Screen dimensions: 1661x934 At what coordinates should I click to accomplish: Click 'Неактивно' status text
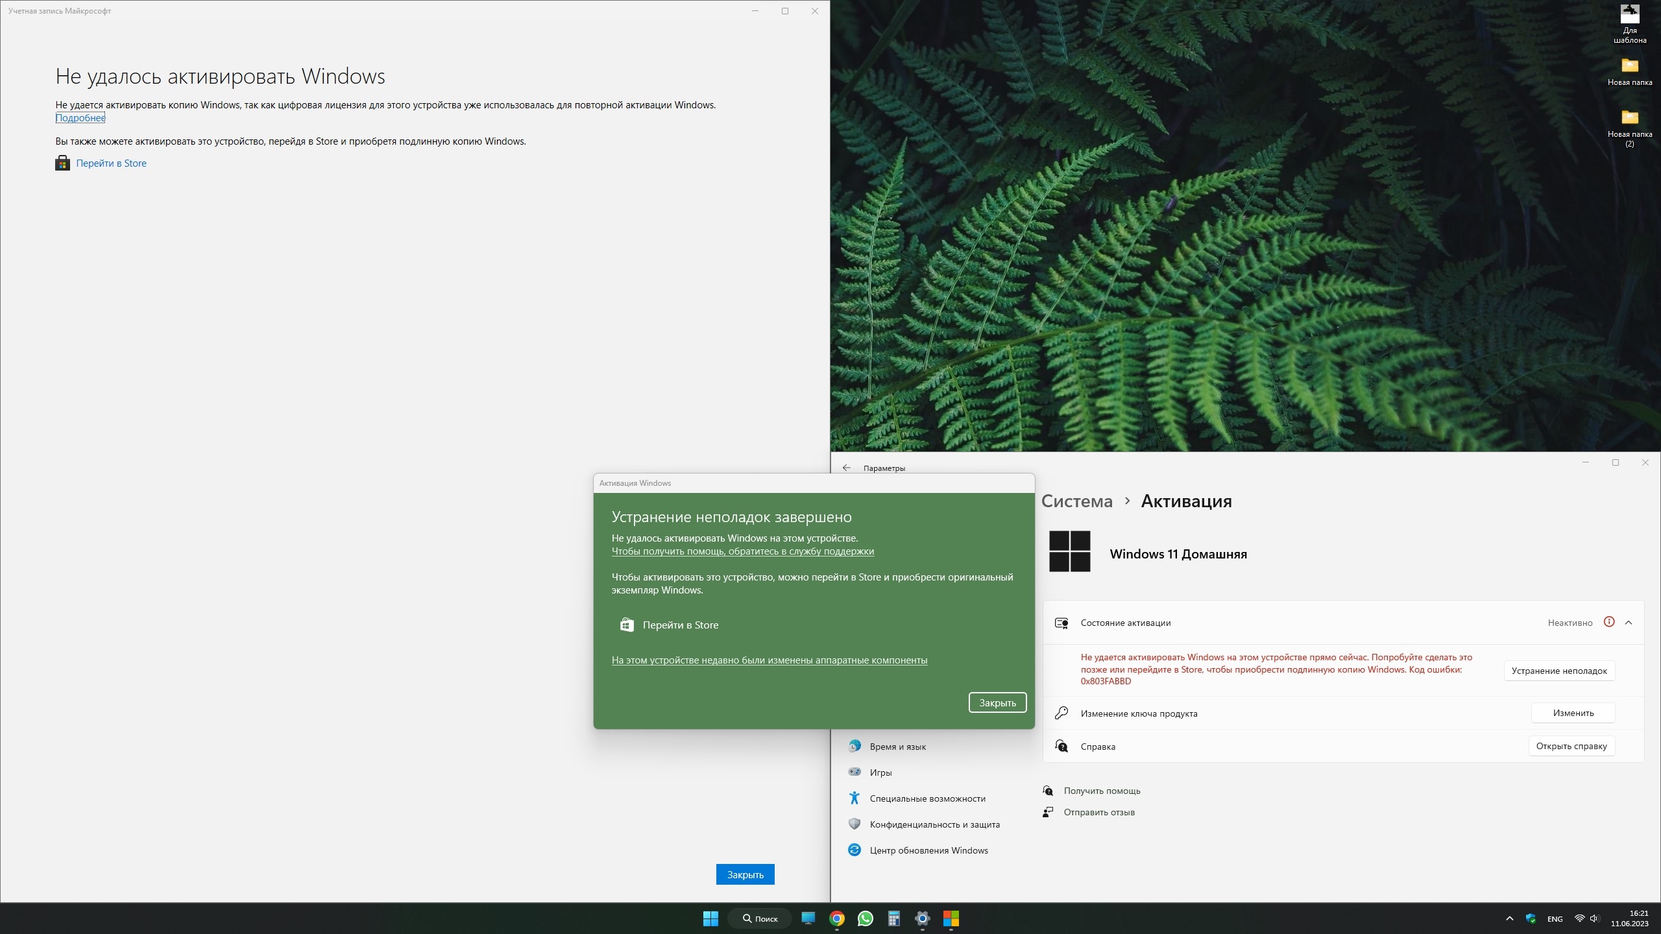1570,623
